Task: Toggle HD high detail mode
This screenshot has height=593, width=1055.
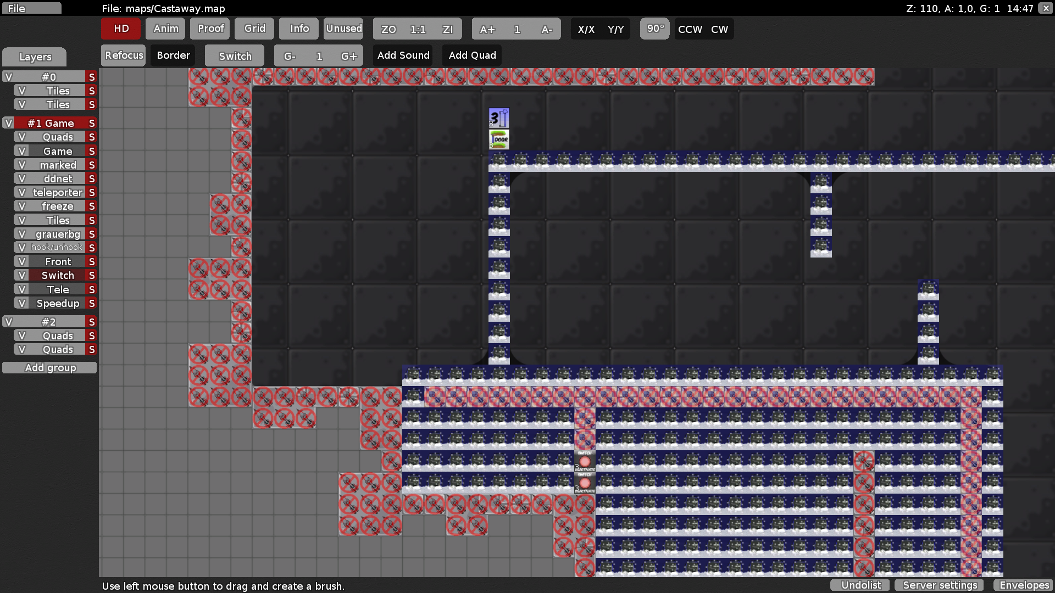Action: click(x=121, y=29)
